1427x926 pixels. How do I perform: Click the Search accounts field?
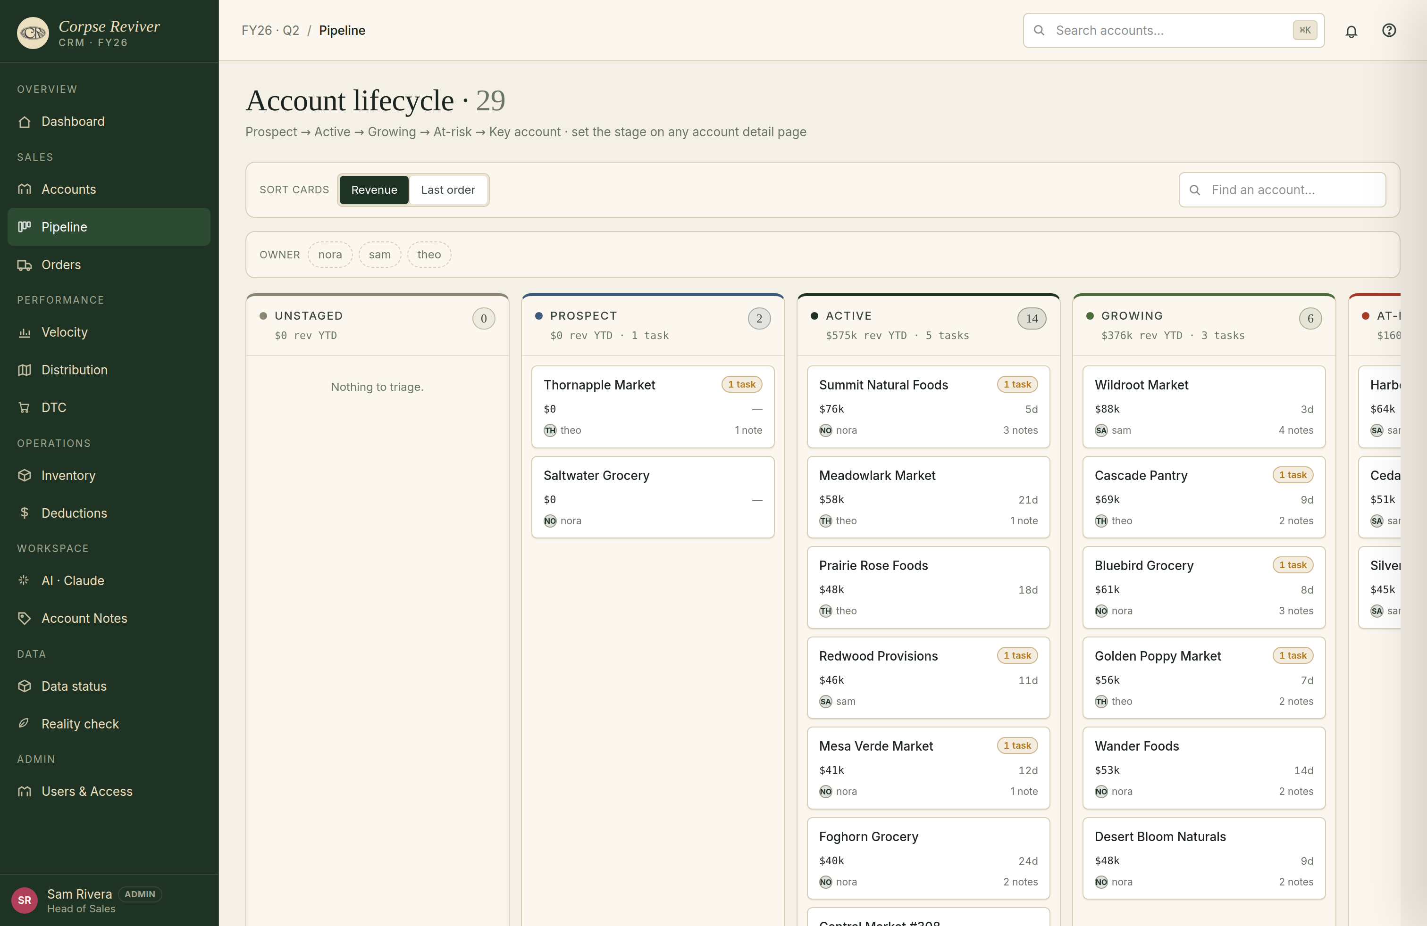[x=1174, y=31]
